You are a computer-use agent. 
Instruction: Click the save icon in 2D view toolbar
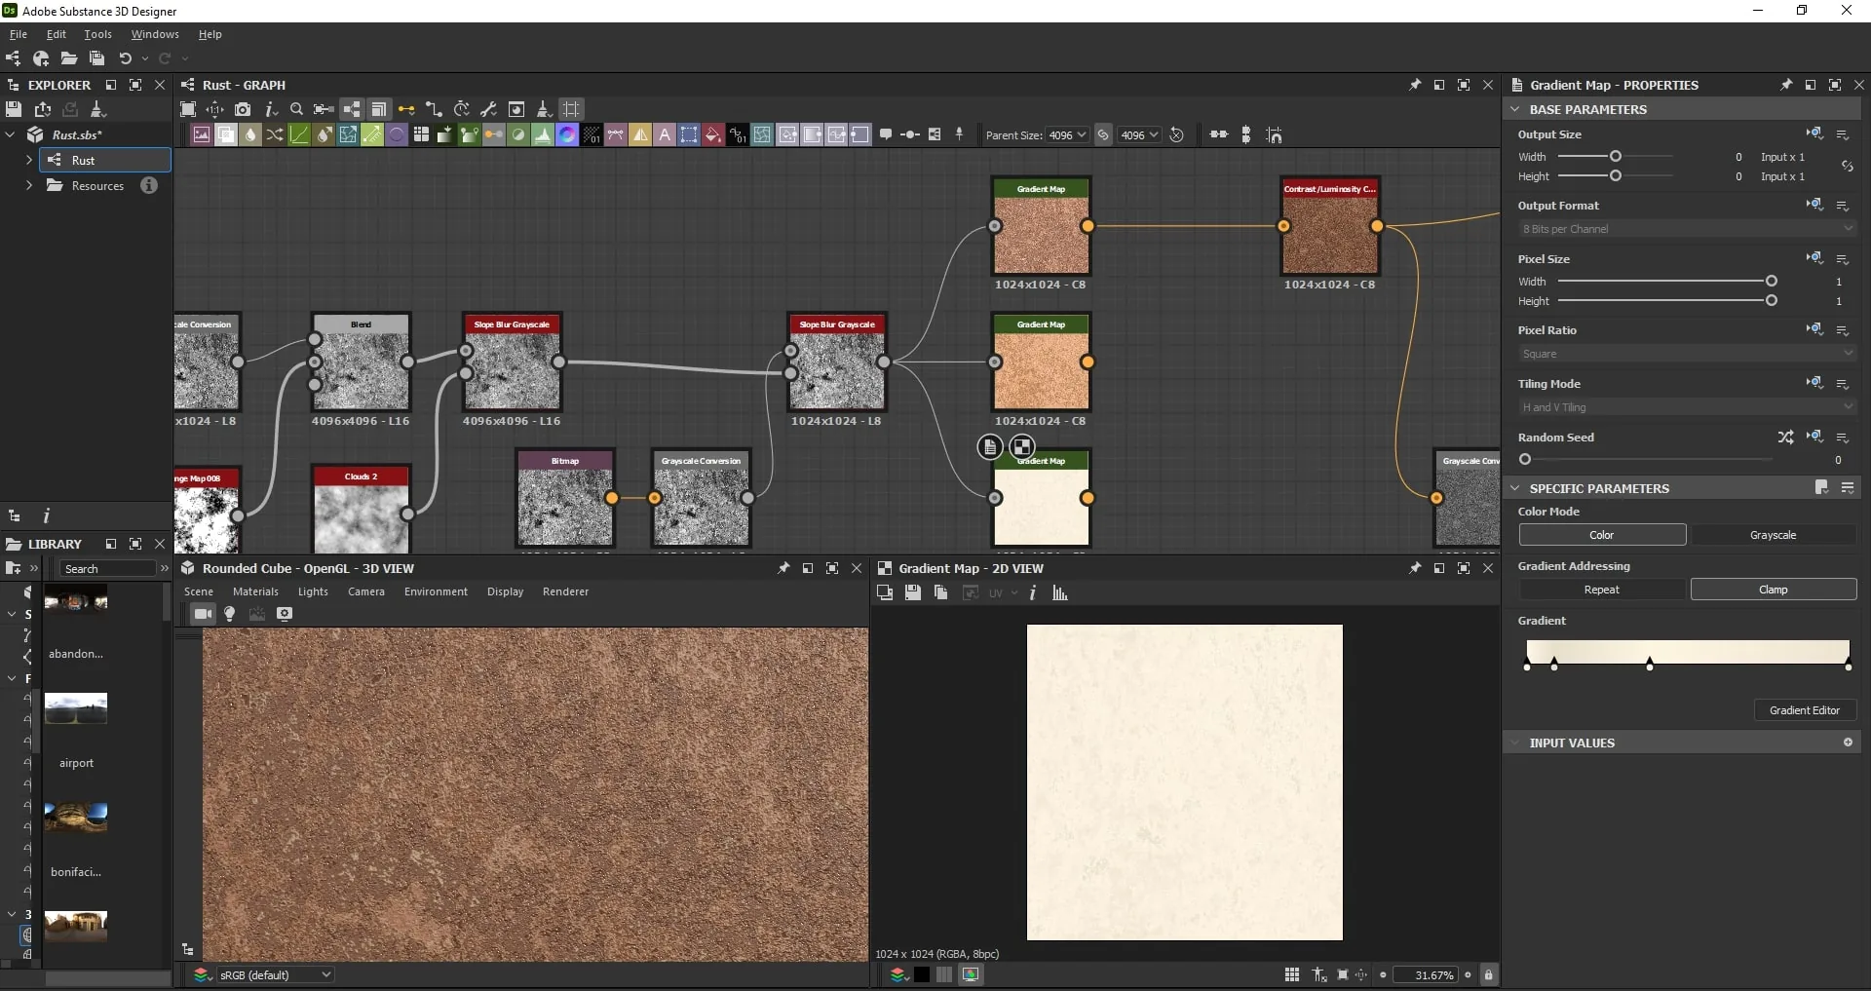pyautogui.click(x=913, y=592)
